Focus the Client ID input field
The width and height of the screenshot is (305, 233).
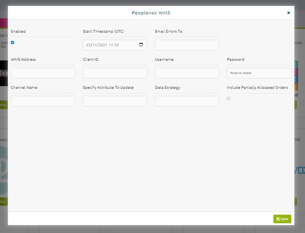115,73
